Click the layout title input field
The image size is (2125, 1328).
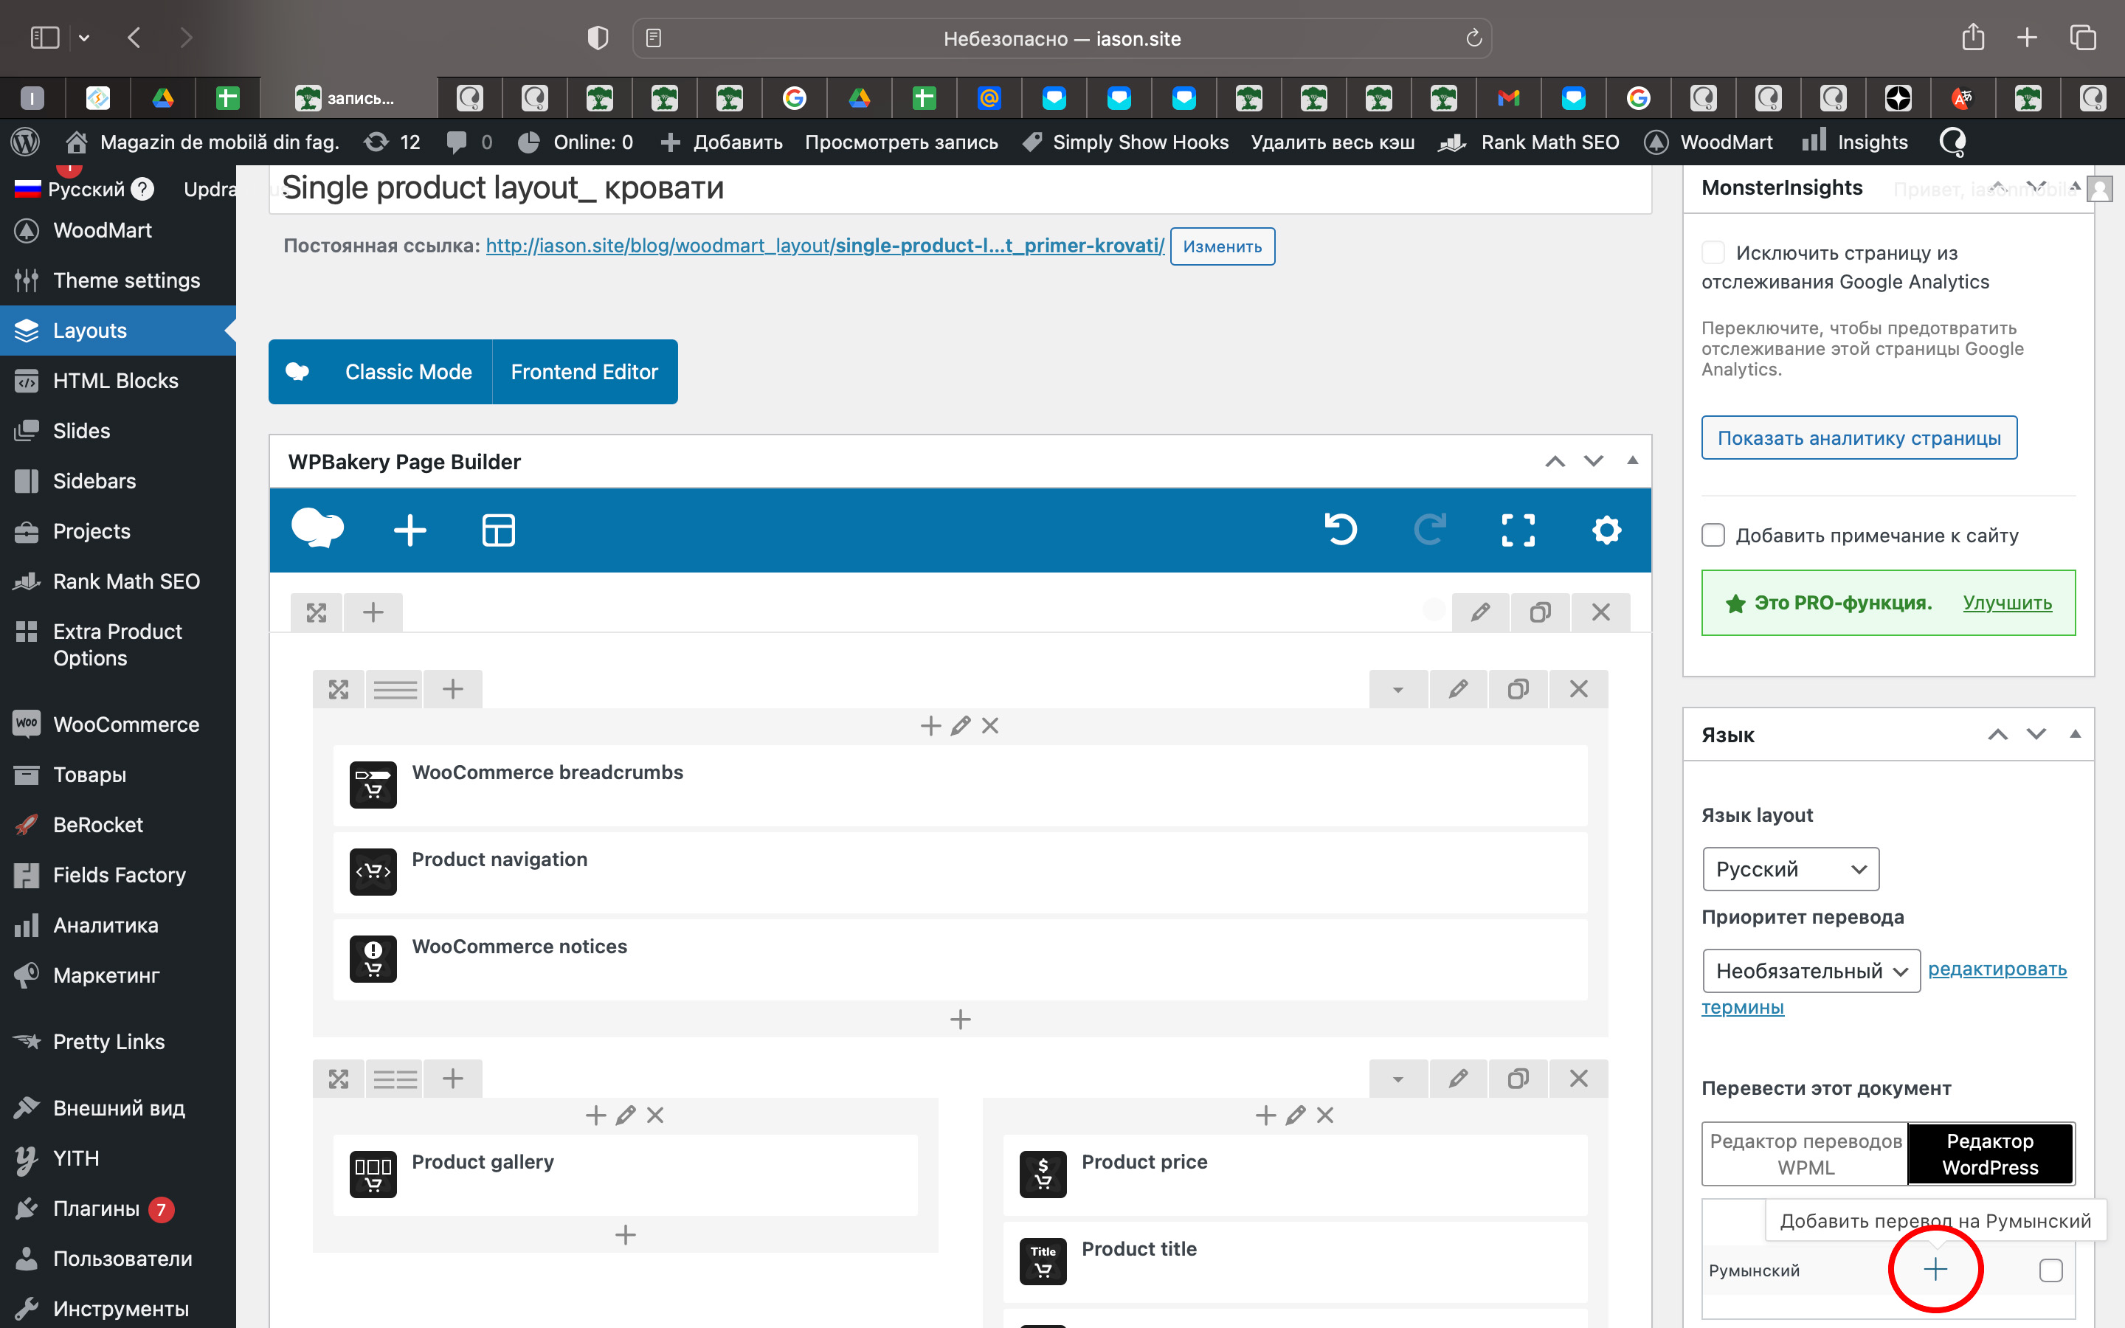click(x=960, y=188)
